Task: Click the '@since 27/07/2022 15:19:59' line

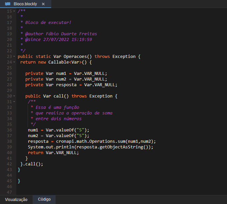Action: pos(59,39)
